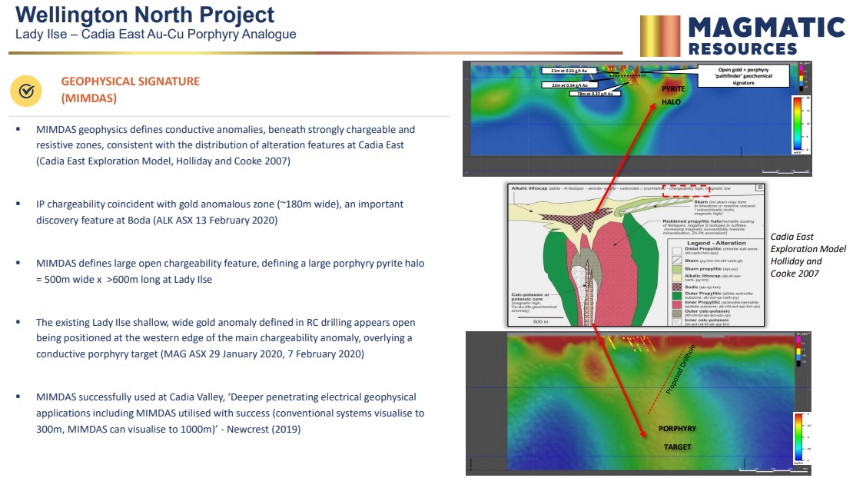
Task: Click the bottom MIMDAS conductivity section image
Action: (639, 403)
